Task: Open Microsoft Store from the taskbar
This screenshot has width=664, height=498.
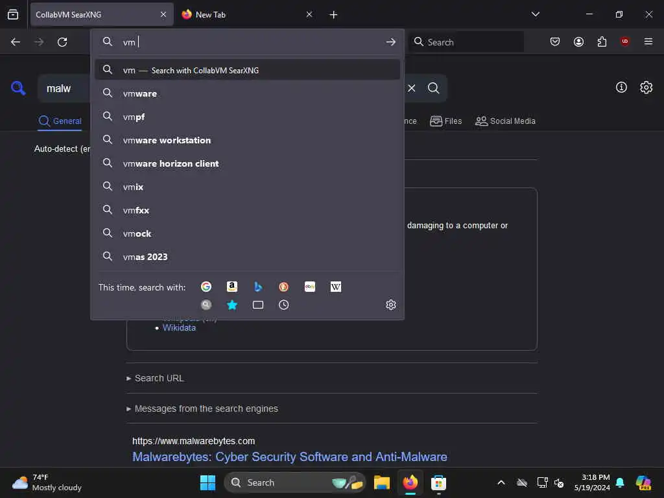Action: (438, 482)
